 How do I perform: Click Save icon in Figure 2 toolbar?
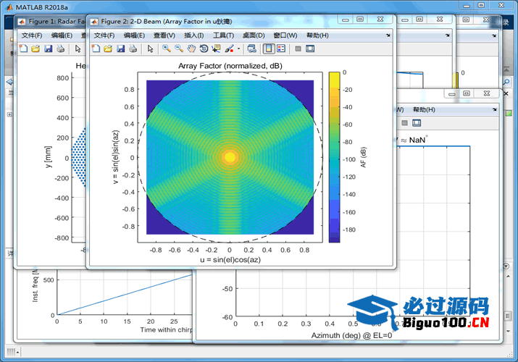tap(120, 49)
